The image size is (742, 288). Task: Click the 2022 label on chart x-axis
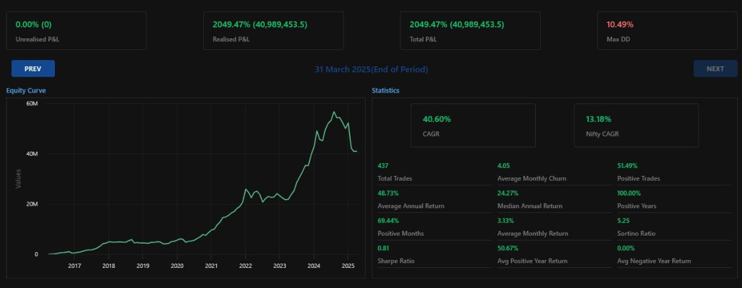[245, 266]
